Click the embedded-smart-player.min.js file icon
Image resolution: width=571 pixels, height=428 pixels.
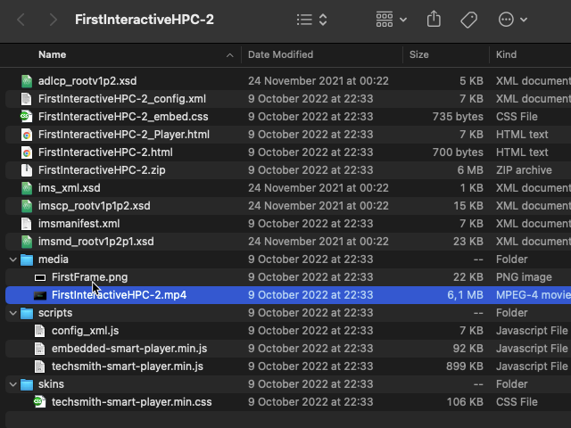coord(39,349)
